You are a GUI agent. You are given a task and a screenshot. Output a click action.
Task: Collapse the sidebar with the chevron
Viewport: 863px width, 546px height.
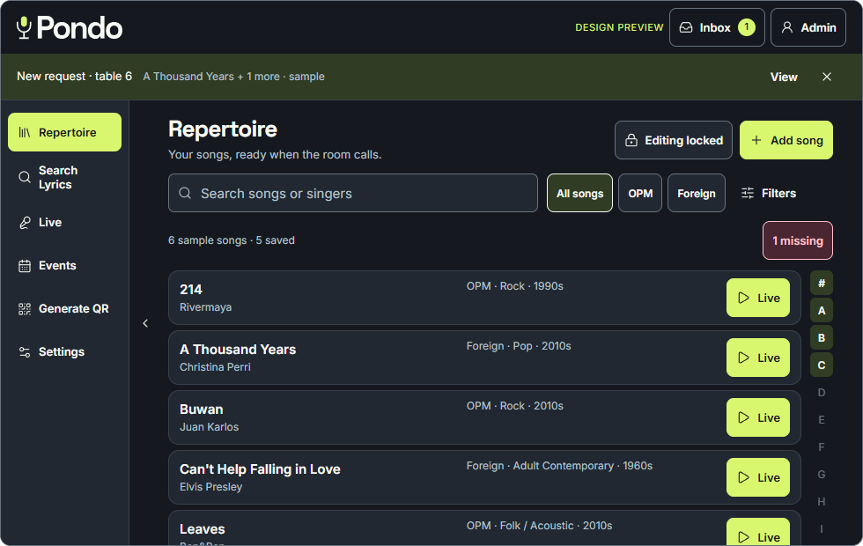point(145,323)
